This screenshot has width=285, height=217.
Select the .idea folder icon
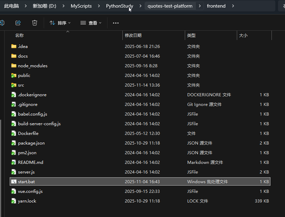(14, 47)
